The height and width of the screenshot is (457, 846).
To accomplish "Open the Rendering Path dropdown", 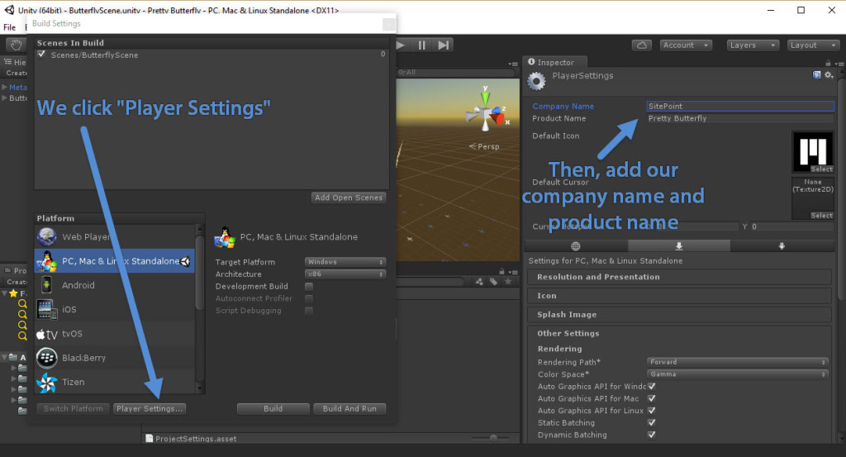I will tap(737, 362).
